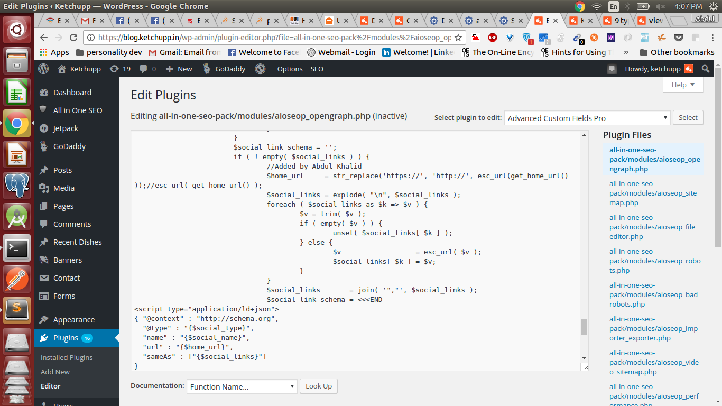Click the Look Up button
722x406 pixels.
(319, 386)
